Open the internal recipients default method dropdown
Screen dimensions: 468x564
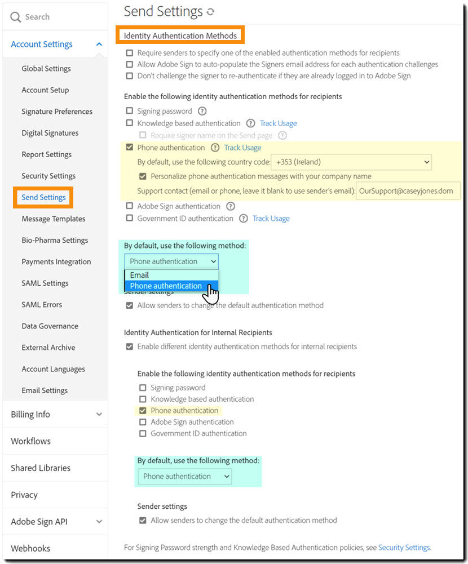pos(184,476)
